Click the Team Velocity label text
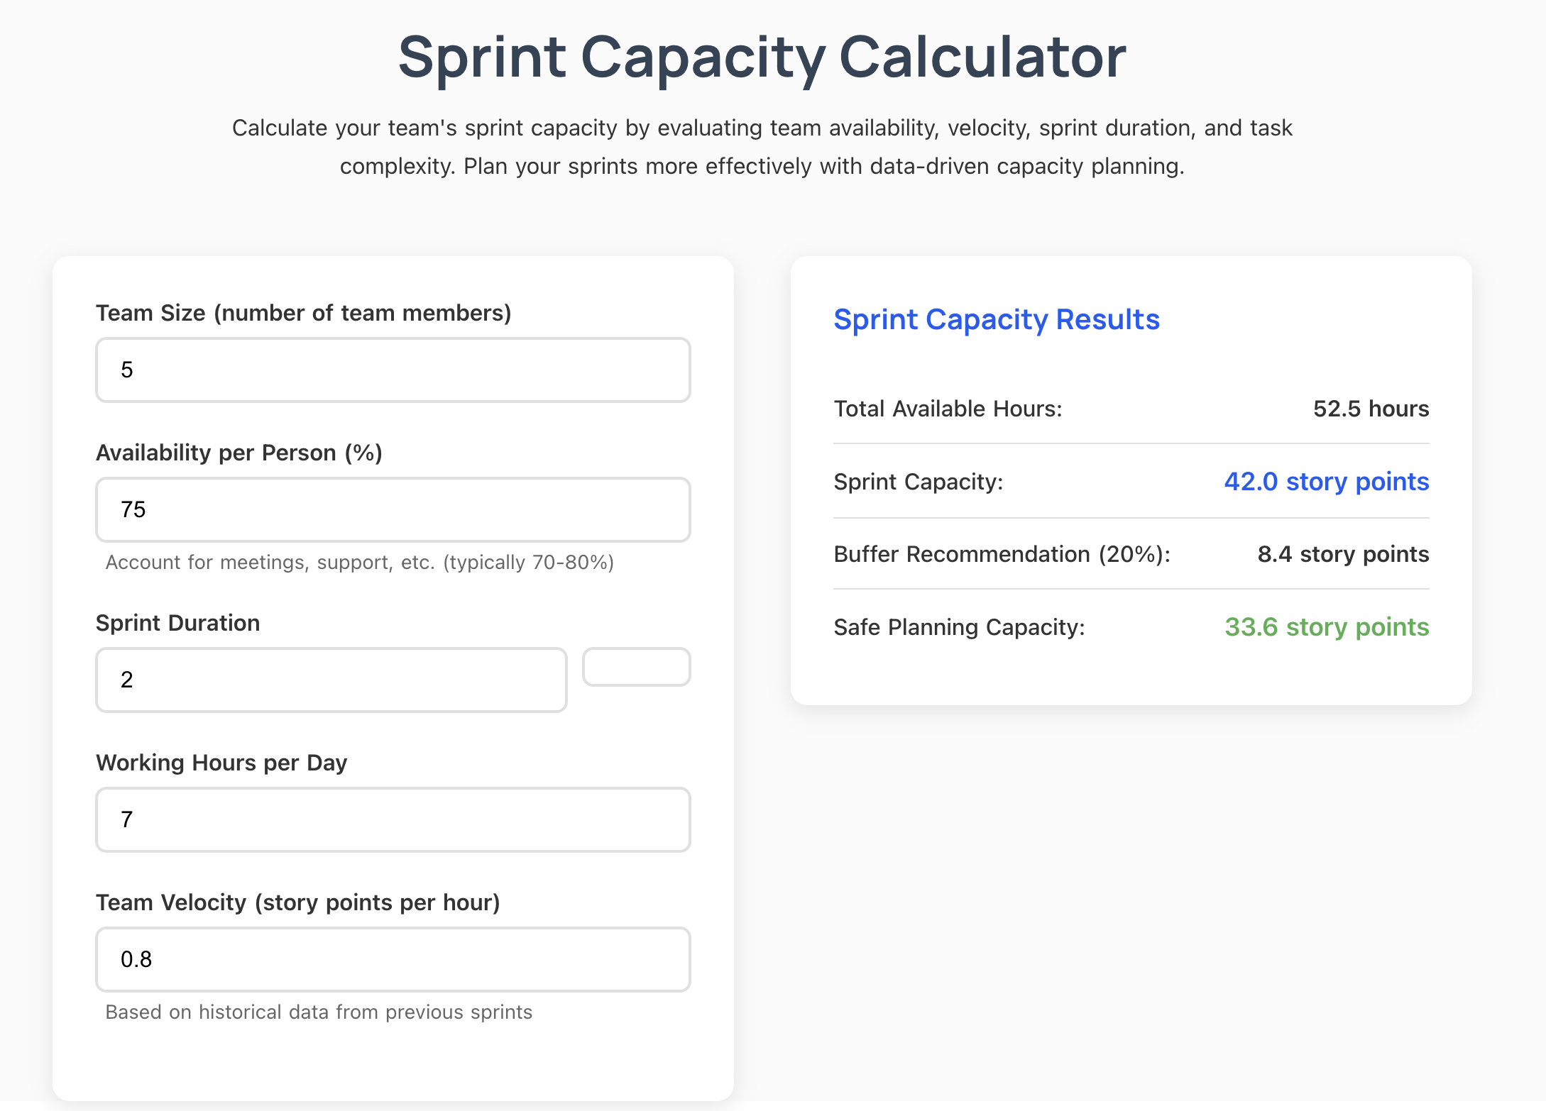The height and width of the screenshot is (1111, 1546). (x=297, y=902)
